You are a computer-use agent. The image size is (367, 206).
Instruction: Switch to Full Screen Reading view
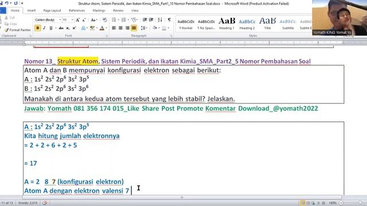pyautogui.click(x=308, y=203)
